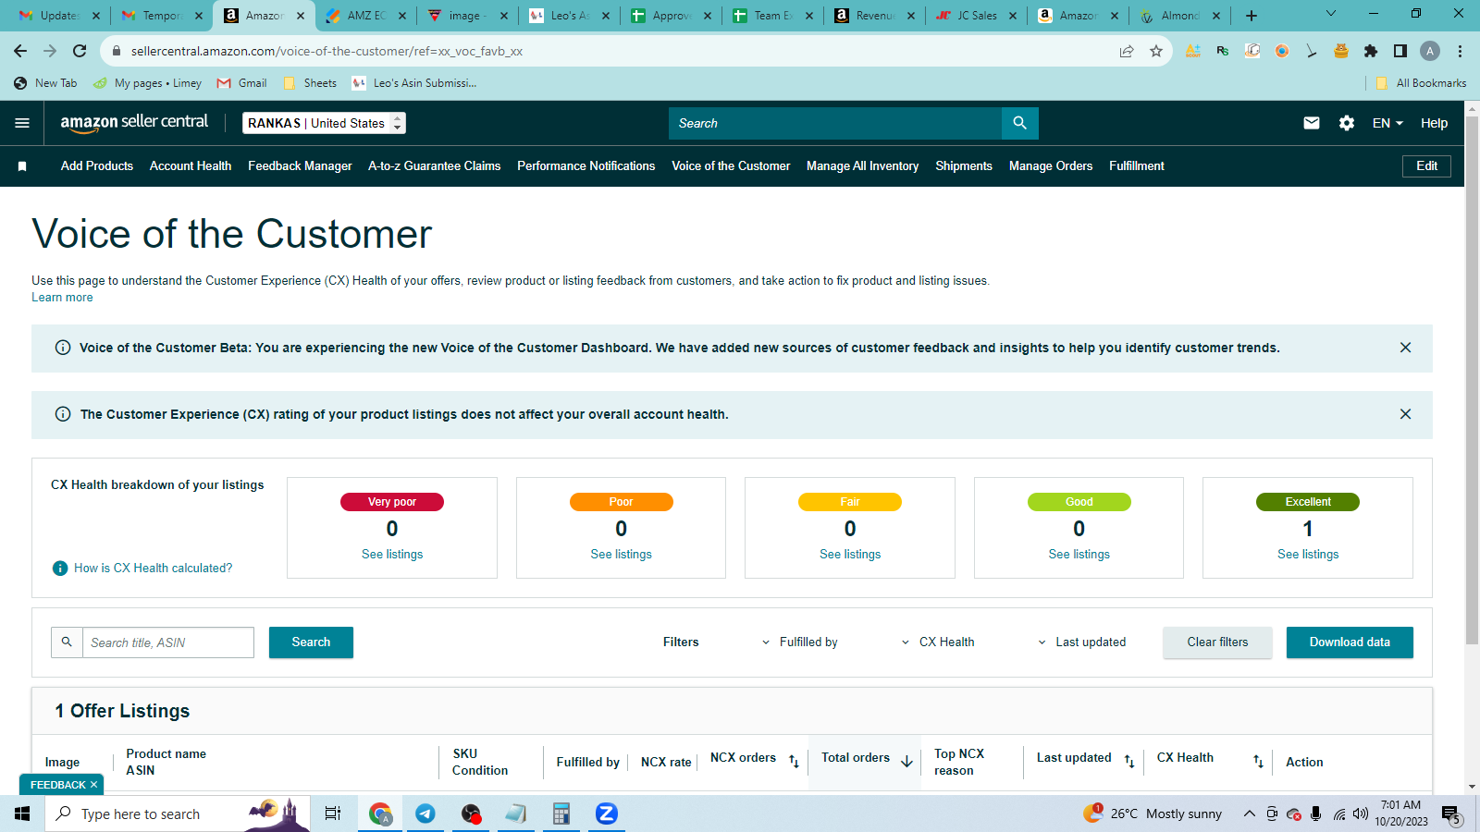Sort by CX Health column arrows
The height and width of the screenshot is (832, 1480).
[1258, 761]
